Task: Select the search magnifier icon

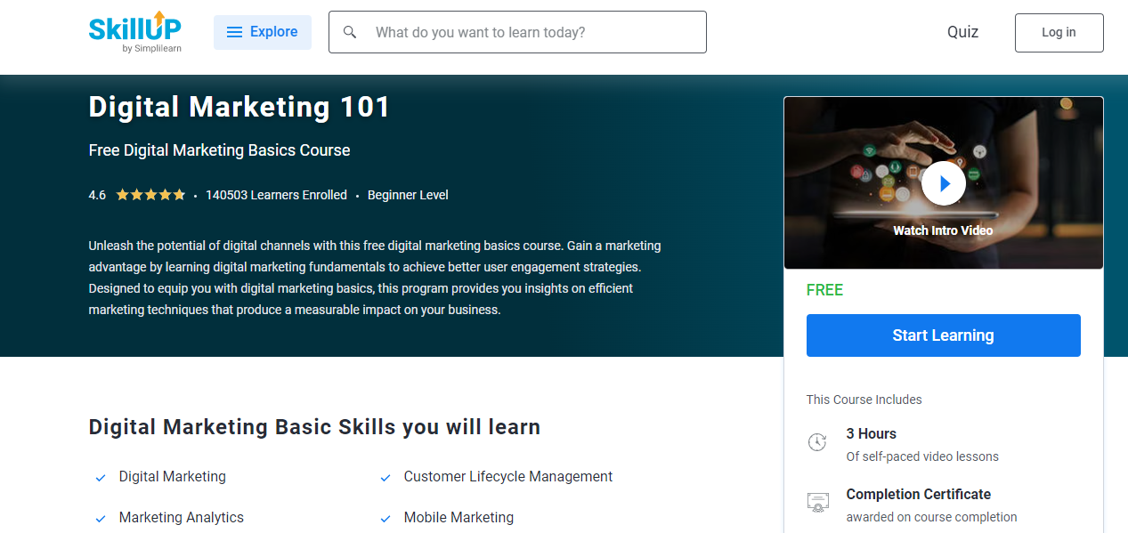Action: pos(349,31)
